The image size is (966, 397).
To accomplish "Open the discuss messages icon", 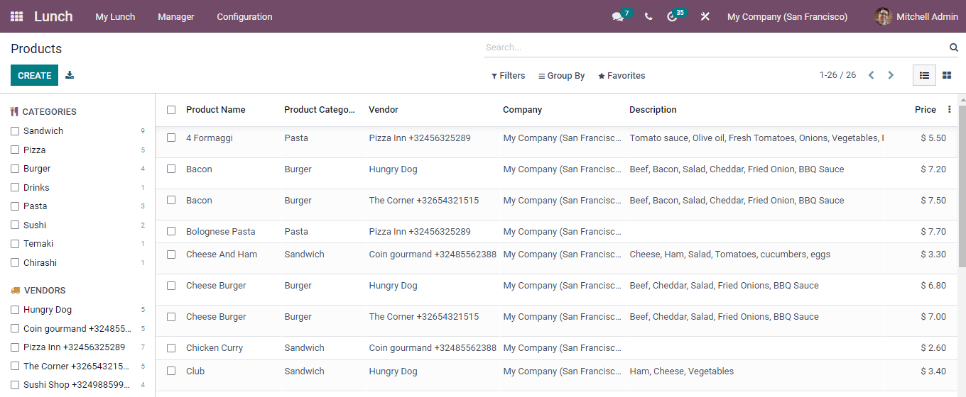I will 617,17.
